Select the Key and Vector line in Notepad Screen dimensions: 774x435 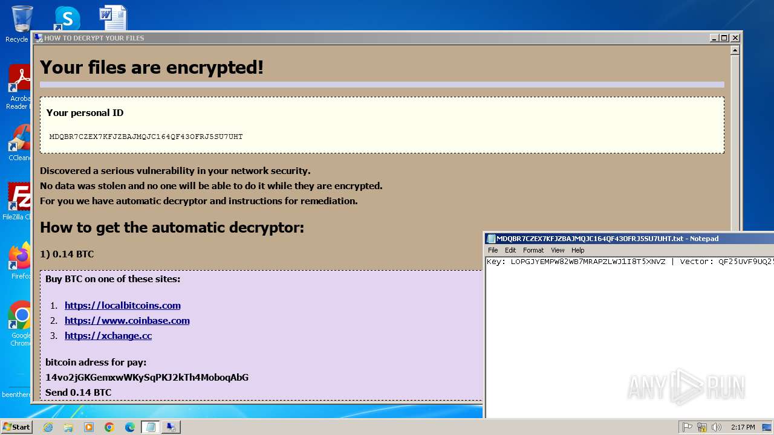point(630,262)
